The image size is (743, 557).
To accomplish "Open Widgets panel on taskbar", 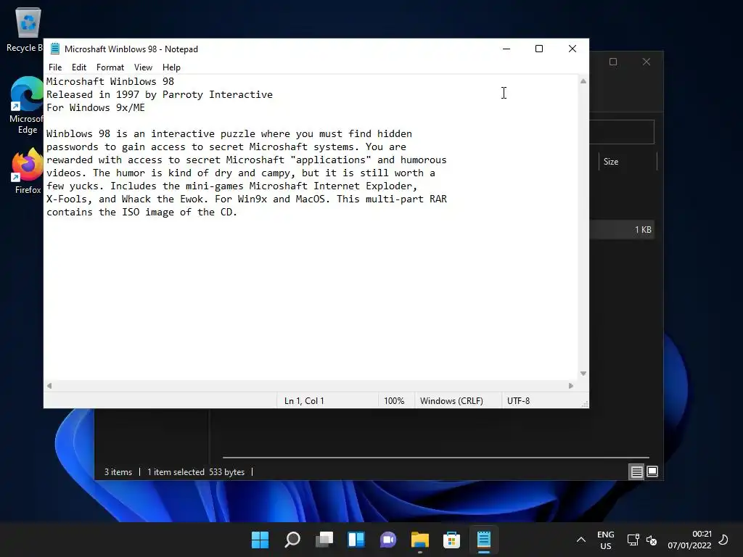I will [x=356, y=540].
